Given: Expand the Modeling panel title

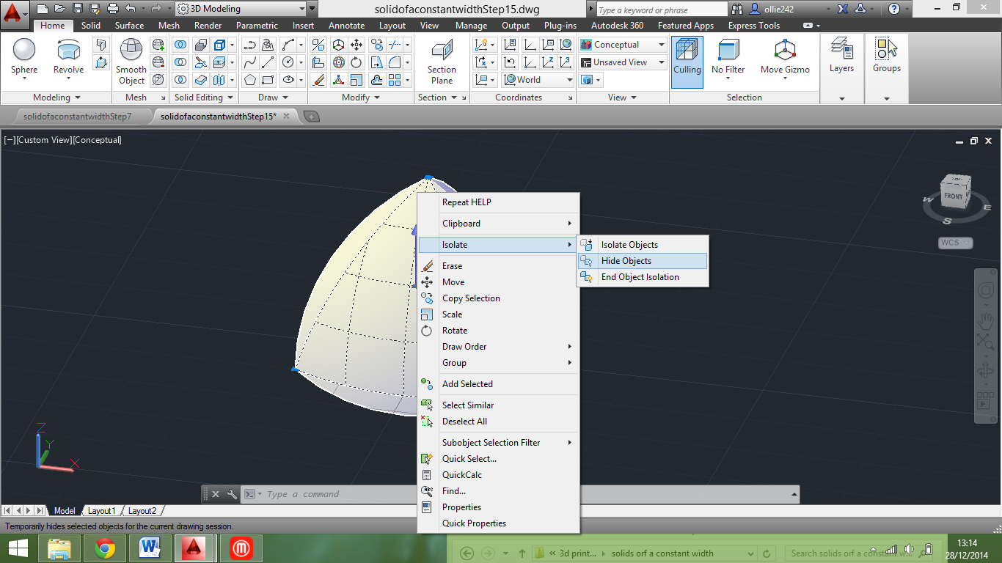Looking at the screenshot, I should (56, 97).
